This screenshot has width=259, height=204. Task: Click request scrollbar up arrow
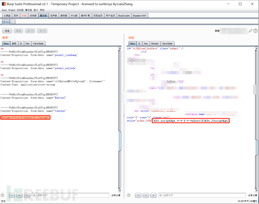[x=120, y=48]
